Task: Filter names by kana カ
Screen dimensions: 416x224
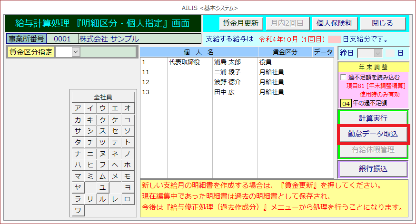Action: pyautogui.click(x=78, y=119)
